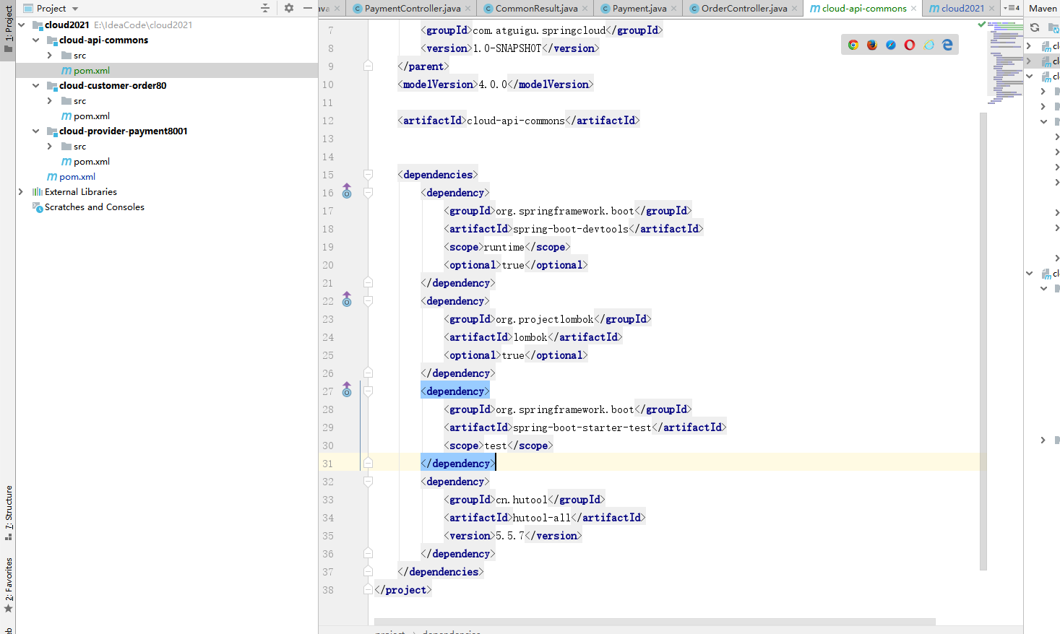This screenshot has height=634, width=1060.
Task: Expand src under cloud-customer-order80
Action: 49,100
